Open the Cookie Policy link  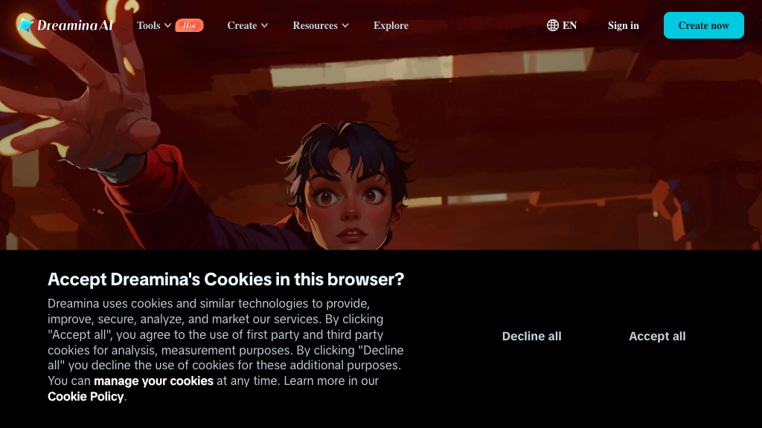pyautogui.click(x=86, y=397)
